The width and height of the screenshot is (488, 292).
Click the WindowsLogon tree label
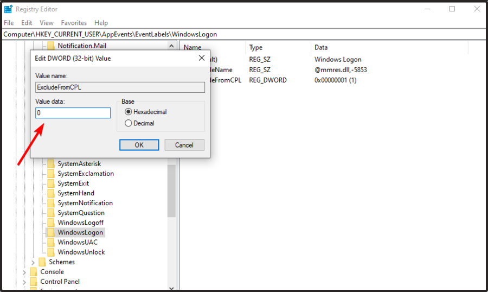pyautogui.click(x=80, y=232)
